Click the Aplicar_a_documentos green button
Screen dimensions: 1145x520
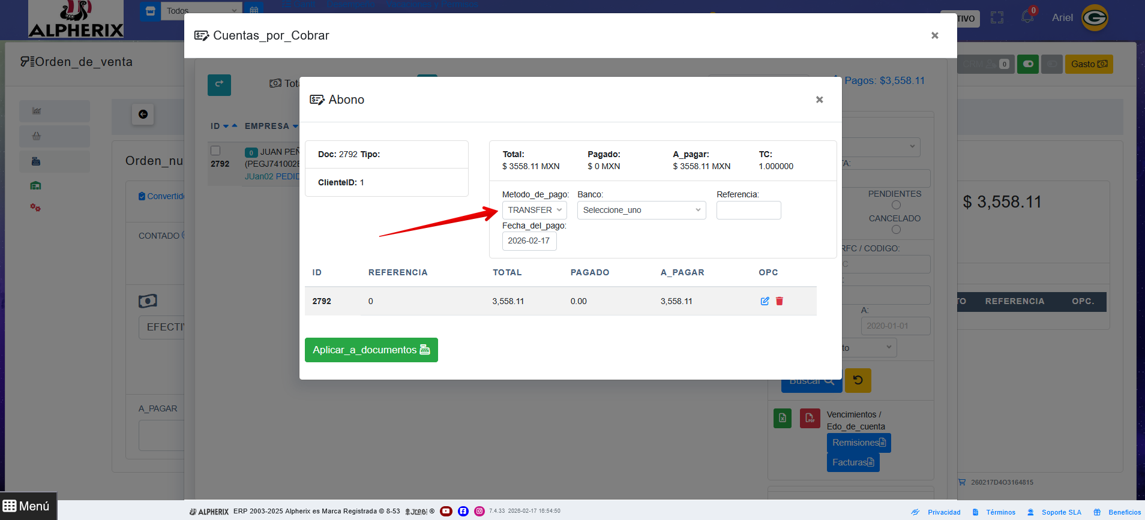[x=371, y=350]
